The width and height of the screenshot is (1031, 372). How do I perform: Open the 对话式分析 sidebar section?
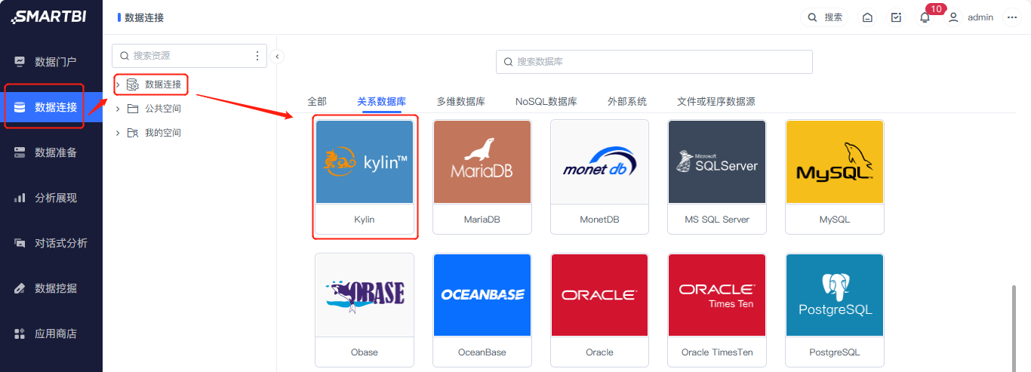click(51, 243)
